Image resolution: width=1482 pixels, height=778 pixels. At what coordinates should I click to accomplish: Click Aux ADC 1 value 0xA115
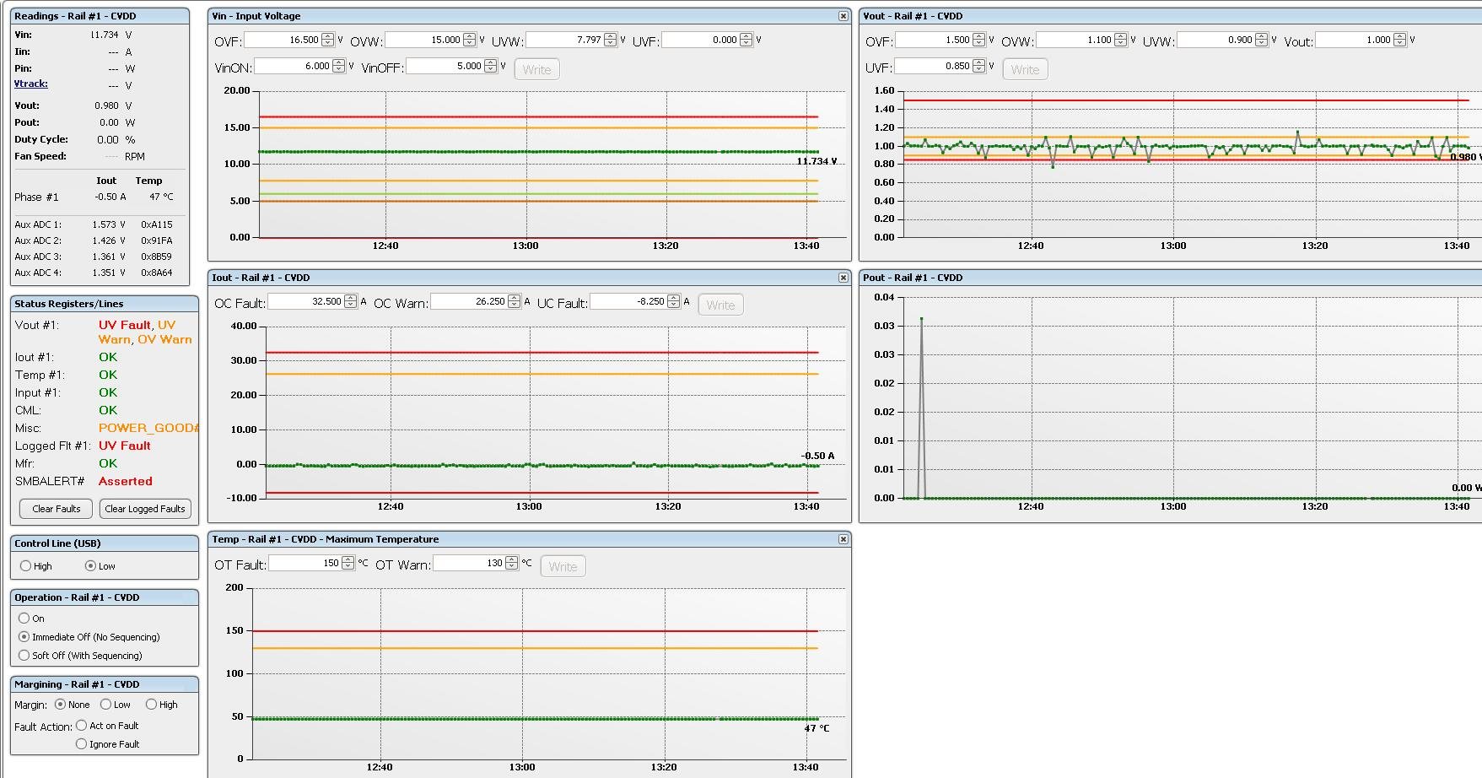click(157, 224)
